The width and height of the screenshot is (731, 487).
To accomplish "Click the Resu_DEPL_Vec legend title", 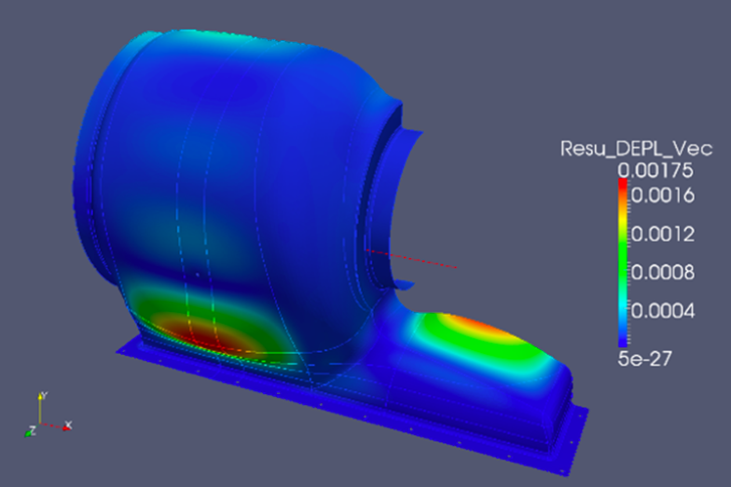I will [636, 149].
